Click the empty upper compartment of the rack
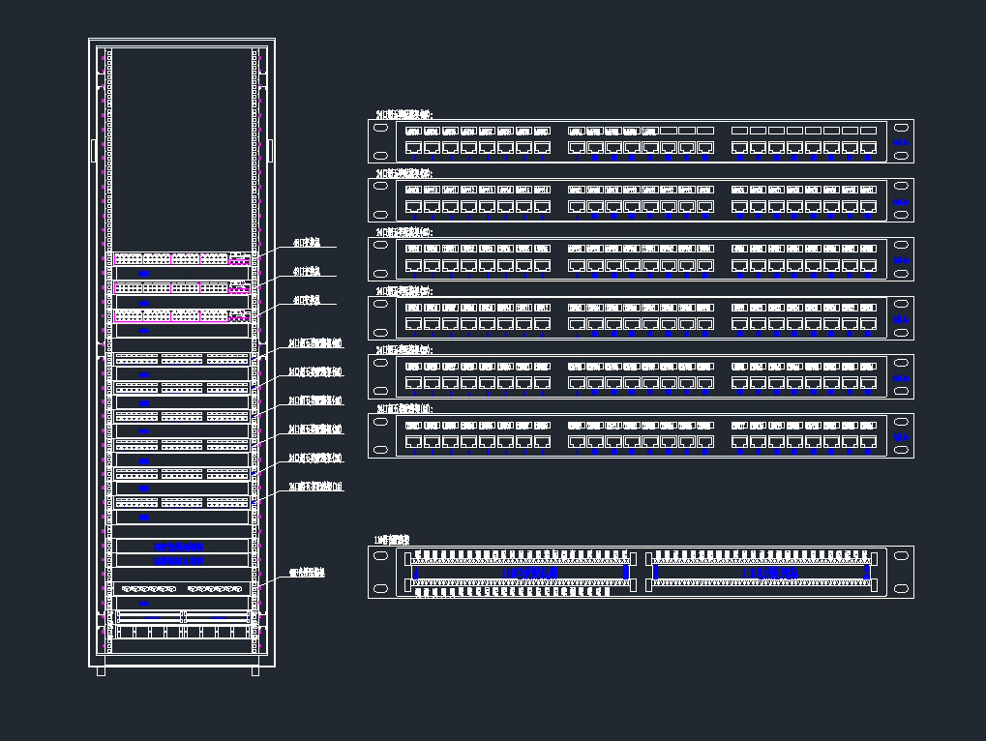 point(181,145)
